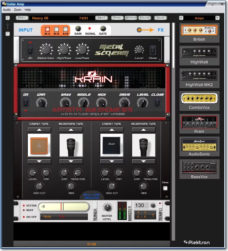Screen dimensions: 228x251
Task: Go to next category with right arrow
Action: coord(217,18)
